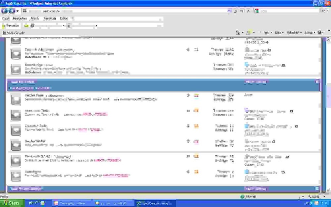This screenshot has width=331, height=207.
Task: Open the Verkaufe Teile forum
Action: (x=36, y=111)
